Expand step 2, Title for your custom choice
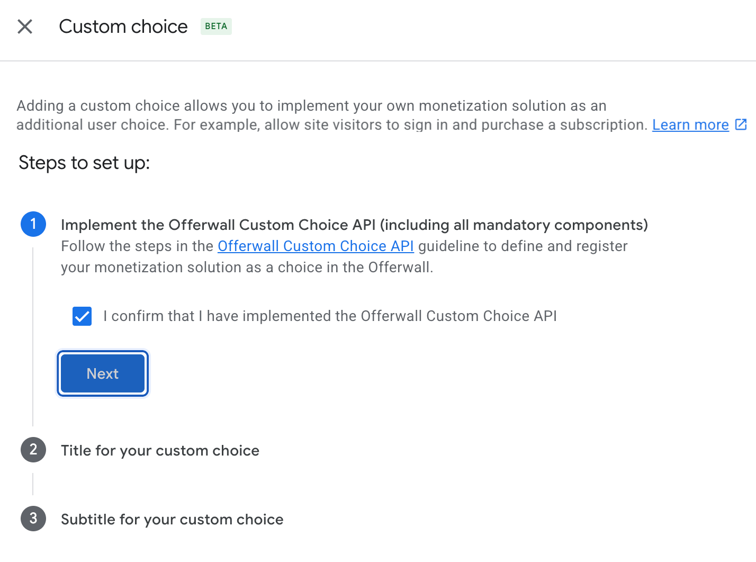The image size is (756, 562). pos(160,450)
